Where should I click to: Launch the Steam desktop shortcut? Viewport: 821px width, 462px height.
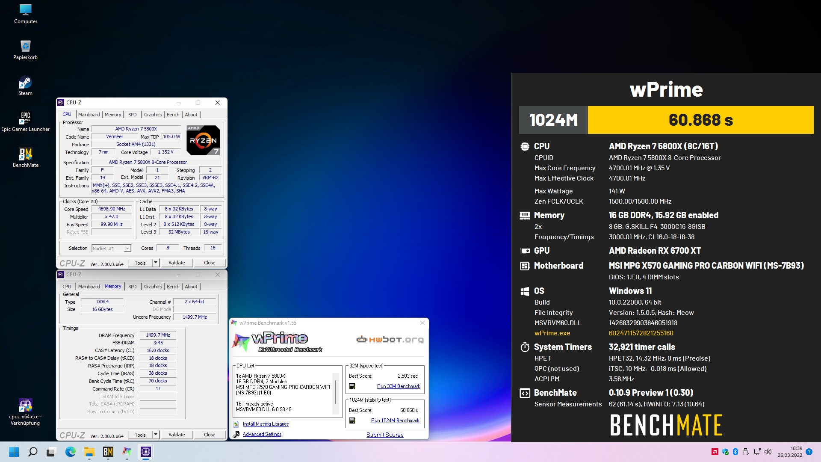(x=25, y=86)
